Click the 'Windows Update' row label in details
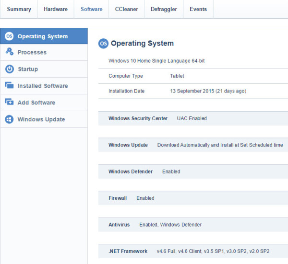 pos(128,145)
